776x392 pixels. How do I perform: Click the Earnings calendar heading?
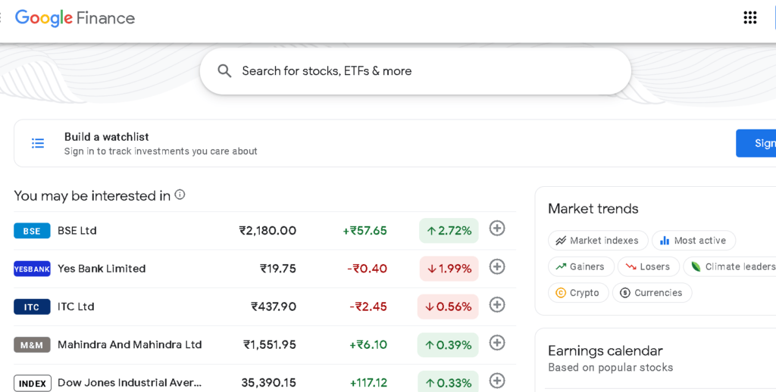click(x=605, y=351)
